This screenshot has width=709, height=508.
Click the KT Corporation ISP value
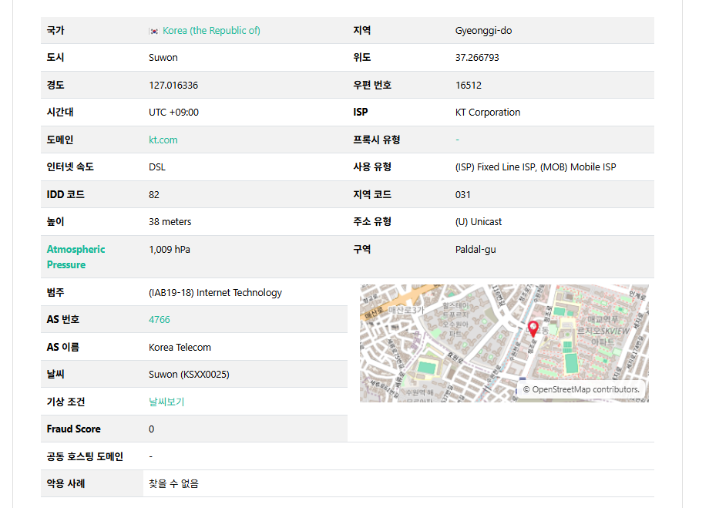point(488,113)
